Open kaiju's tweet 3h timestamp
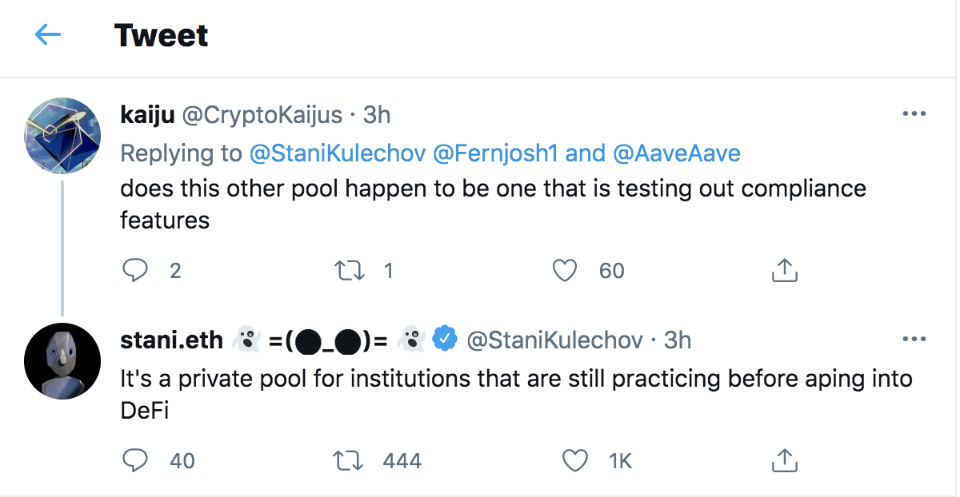Screen dimensions: 960x497 [x=377, y=115]
